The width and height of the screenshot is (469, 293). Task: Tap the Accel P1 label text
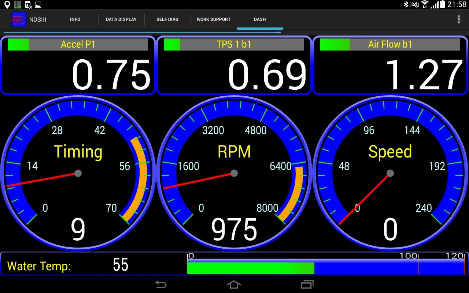78,44
